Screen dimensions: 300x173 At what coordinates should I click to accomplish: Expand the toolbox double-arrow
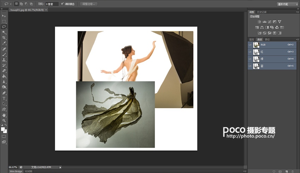[x=2, y=9]
